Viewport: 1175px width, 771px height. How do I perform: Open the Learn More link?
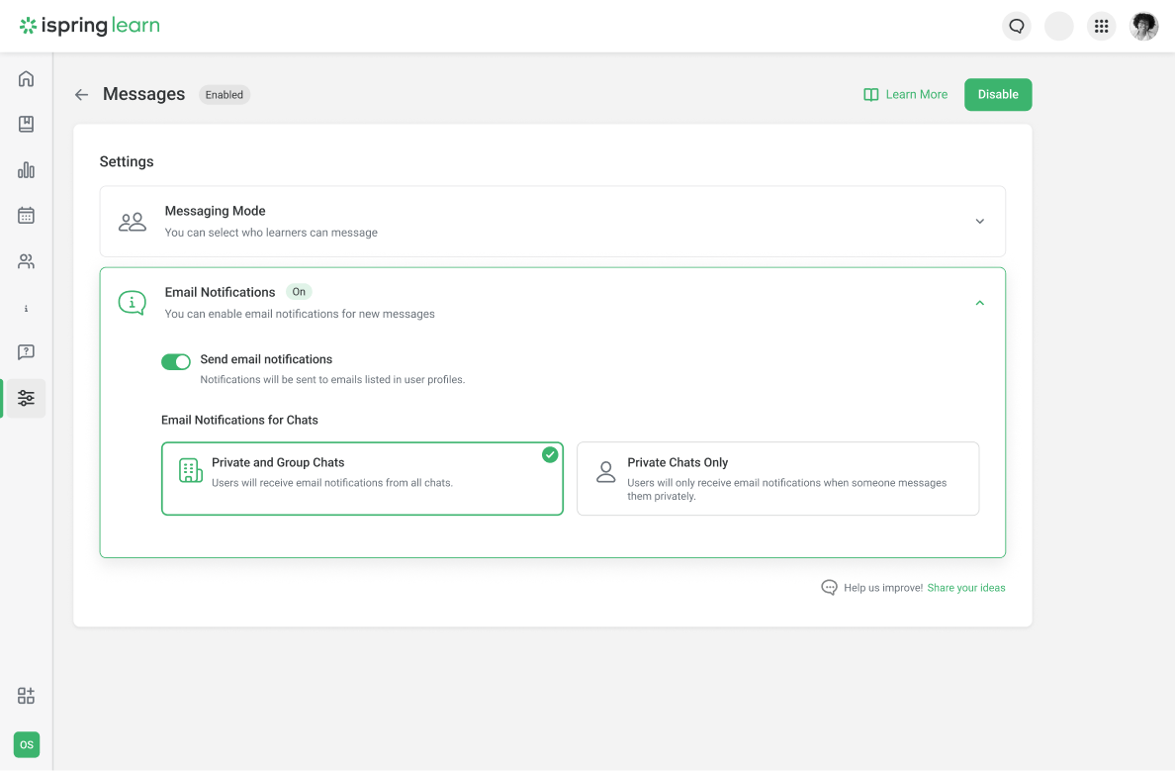tap(906, 95)
